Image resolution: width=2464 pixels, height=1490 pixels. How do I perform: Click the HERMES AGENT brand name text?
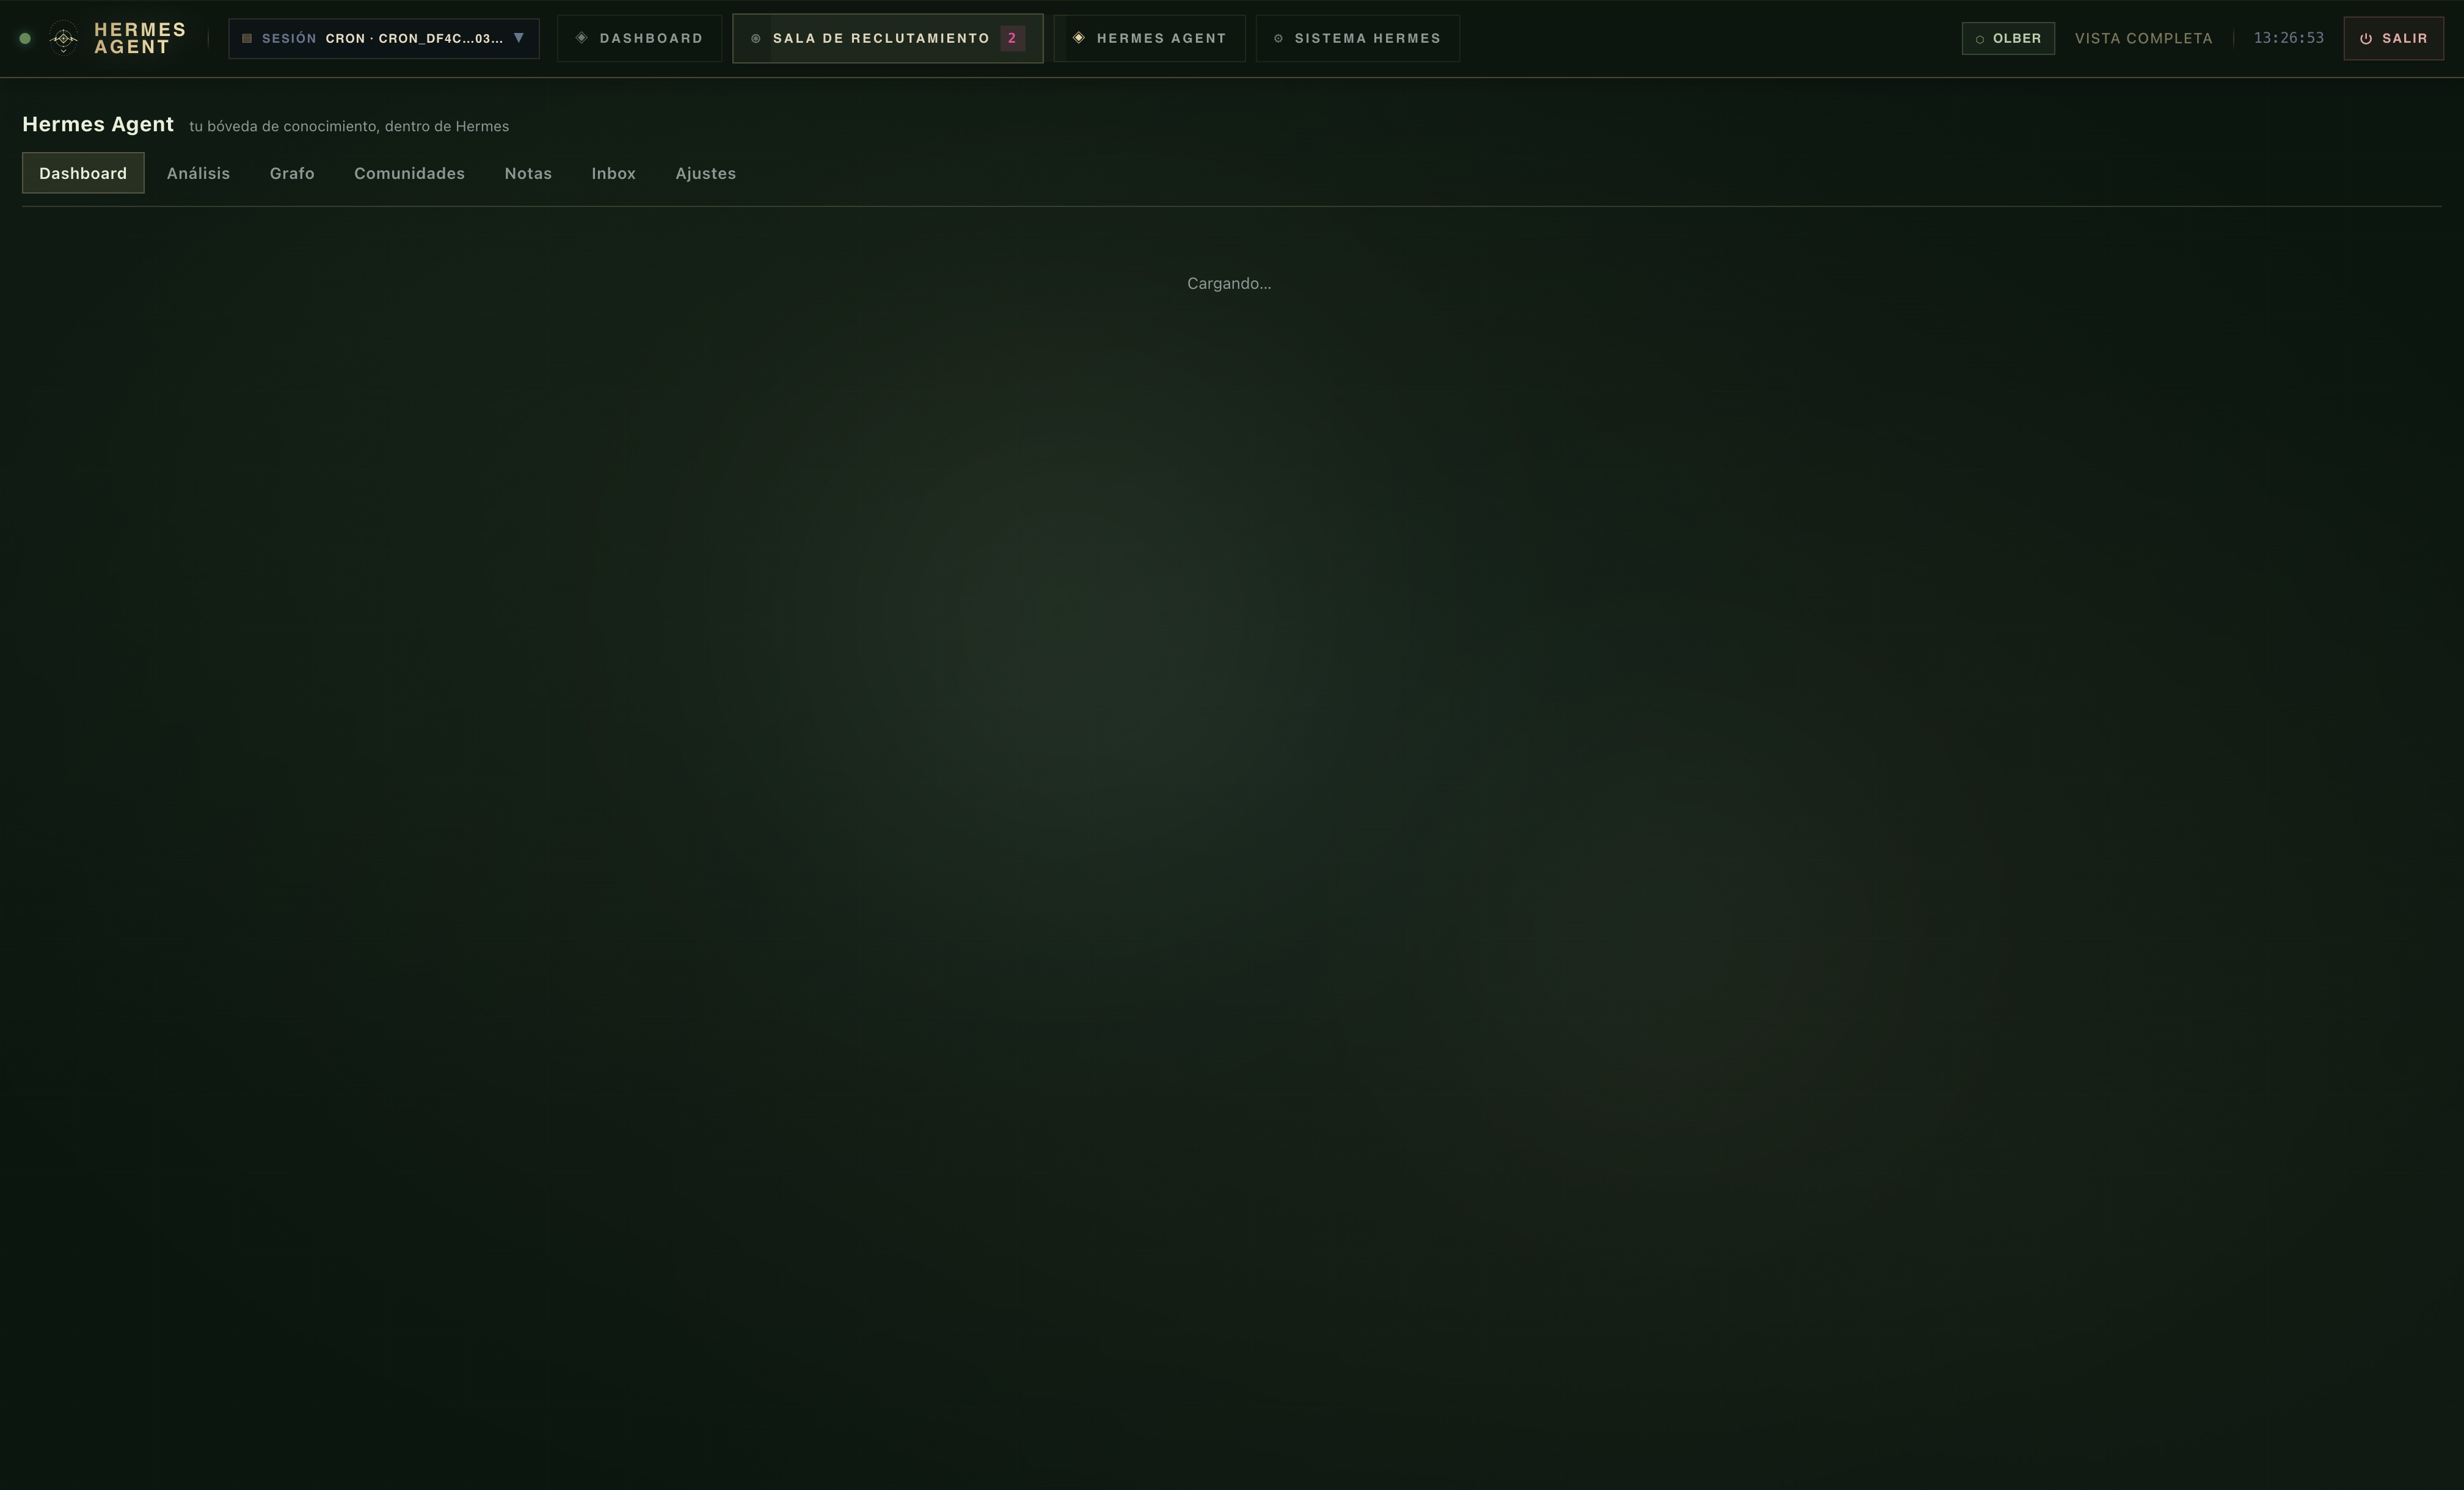pos(140,38)
